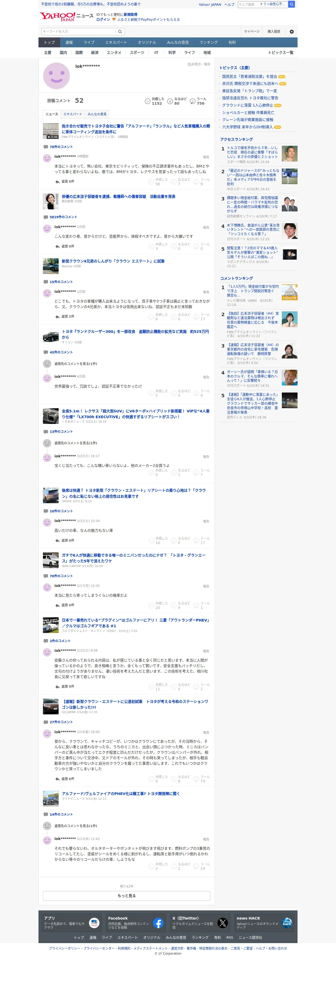This screenshot has height=1008, width=336.
Task: Click the アプリ footer app icon
Action: click(x=94, y=923)
